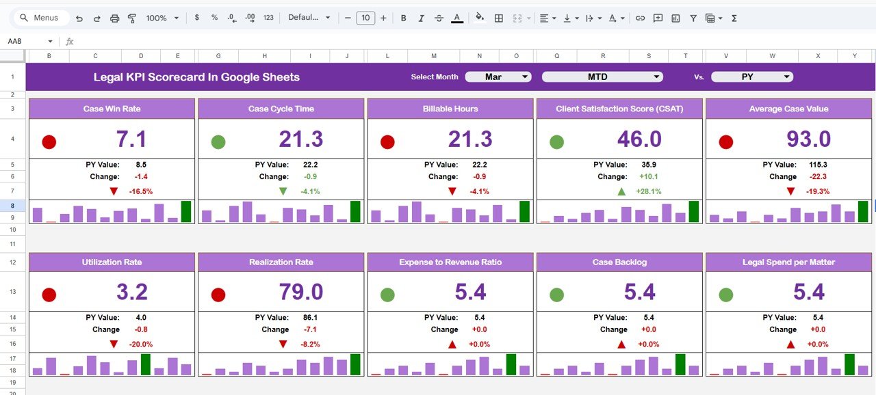The width and height of the screenshot is (876, 395).
Task: Open the MTD period dropdown
Action: [x=602, y=77]
